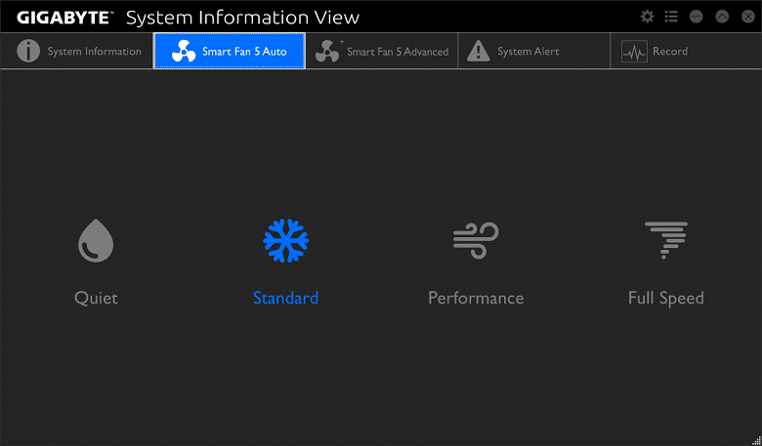Open settings with the gear icon
Image resolution: width=762 pixels, height=446 pixels.
[x=647, y=17]
